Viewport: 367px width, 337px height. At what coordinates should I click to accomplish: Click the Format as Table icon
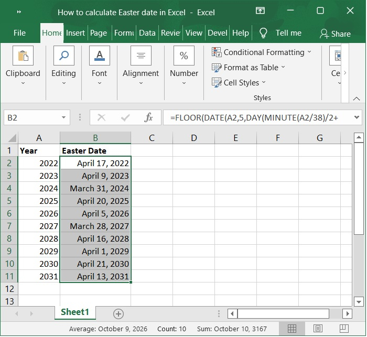[x=217, y=68]
